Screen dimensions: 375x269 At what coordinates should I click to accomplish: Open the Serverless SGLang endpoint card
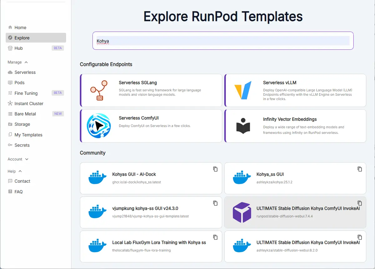pyautogui.click(x=151, y=90)
